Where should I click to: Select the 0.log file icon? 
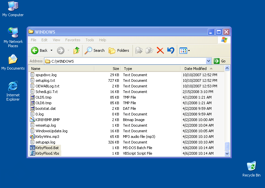pyautogui.click(x=32, y=114)
